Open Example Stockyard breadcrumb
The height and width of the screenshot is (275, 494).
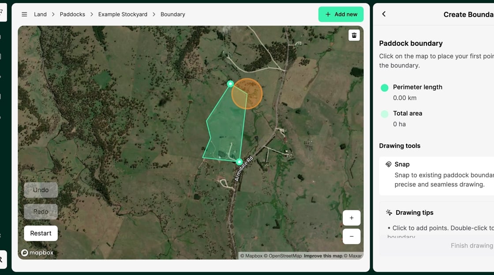click(x=123, y=15)
